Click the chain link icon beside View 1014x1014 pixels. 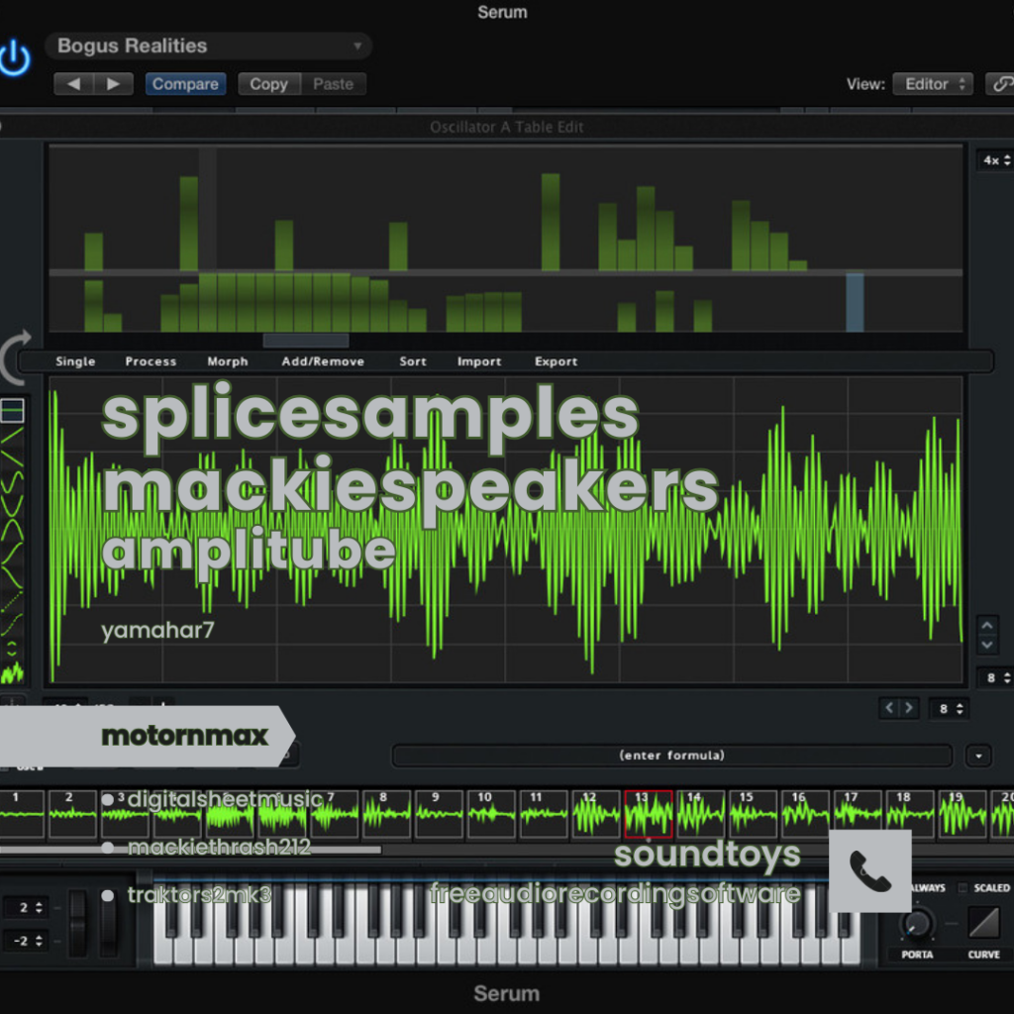(1000, 84)
